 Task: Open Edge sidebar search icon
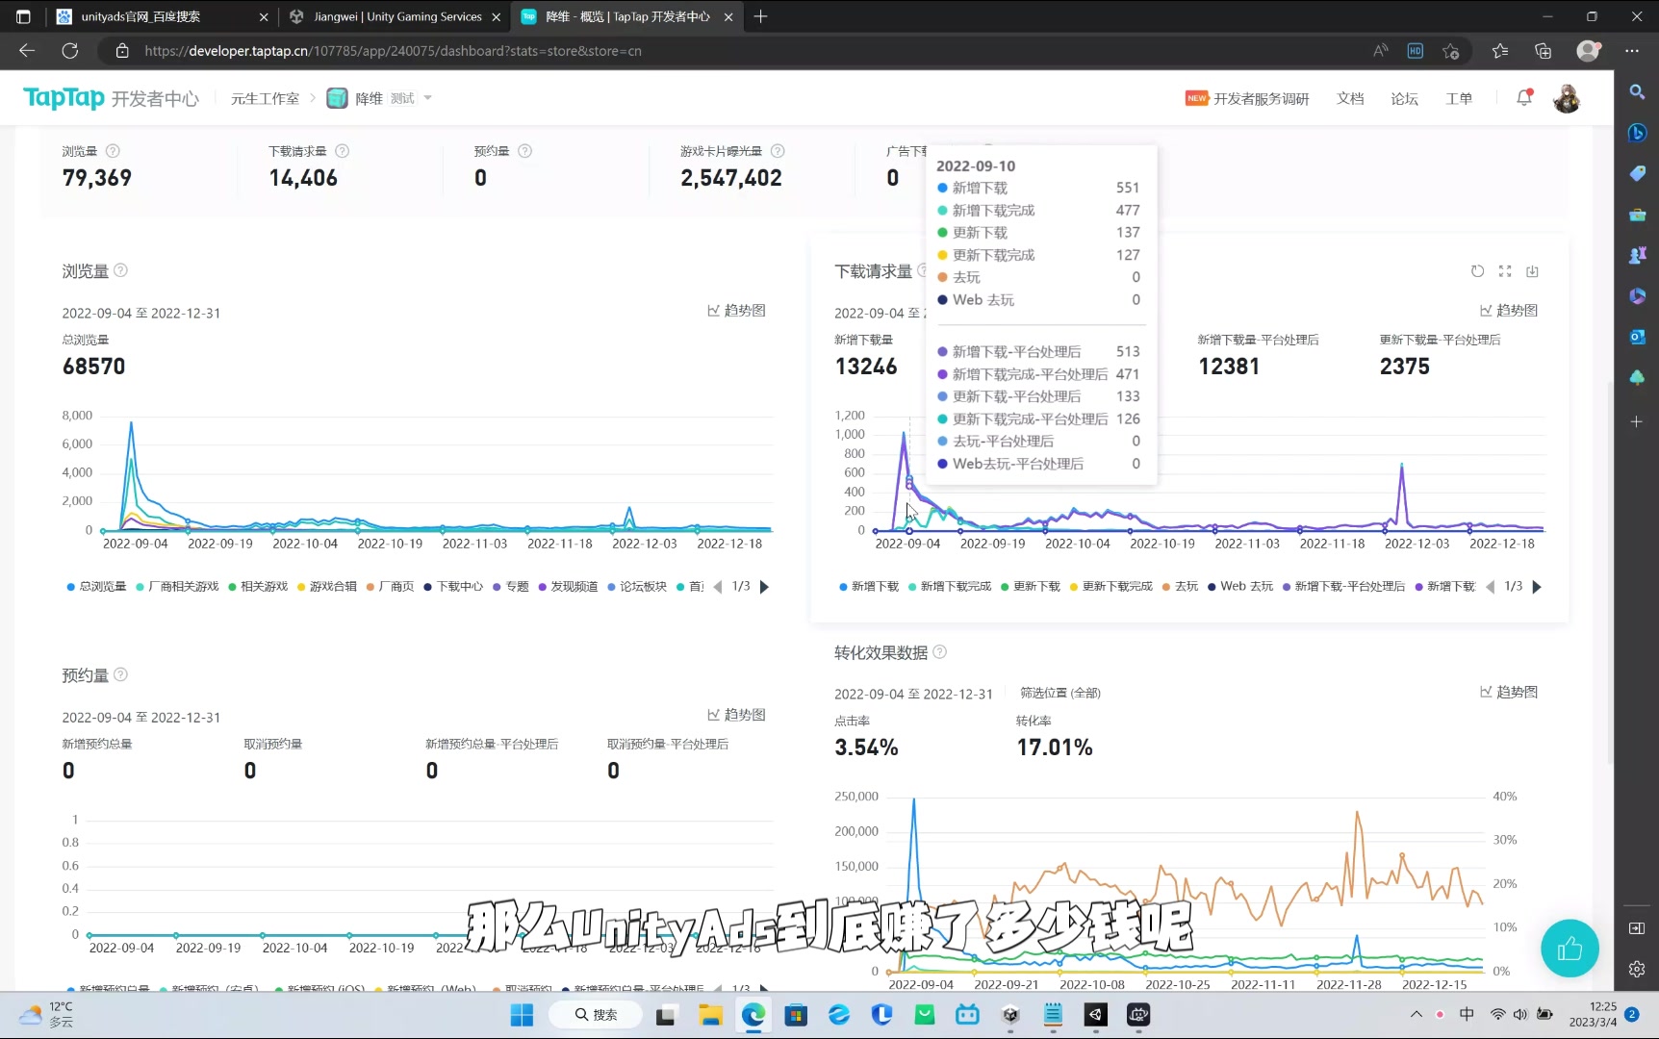coord(1637,91)
